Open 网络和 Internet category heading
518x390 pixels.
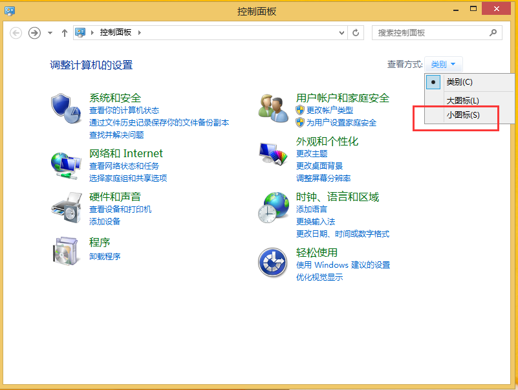126,153
